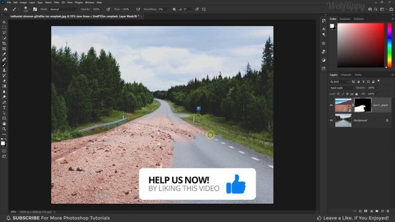Viewport: 395px width, 222px height.
Task: Toggle pressure for opacity icon
Action: (x=109, y=9)
